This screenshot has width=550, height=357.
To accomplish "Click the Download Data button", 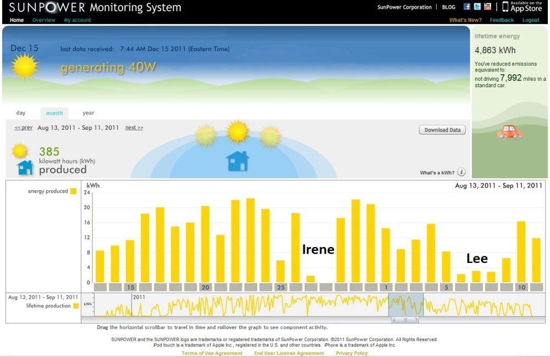I will pyautogui.click(x=442, y=130).
